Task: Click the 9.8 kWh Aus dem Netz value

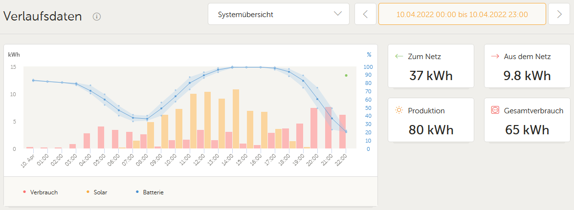Action: tap(527, 76)
